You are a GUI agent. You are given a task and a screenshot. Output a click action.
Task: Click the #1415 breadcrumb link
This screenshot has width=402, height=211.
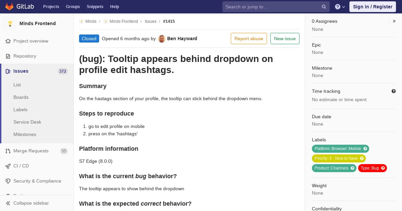pos(169,21)
